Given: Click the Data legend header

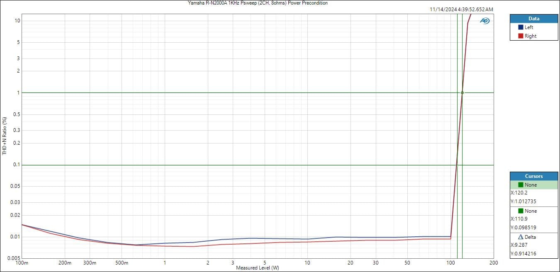Looking at the screenshot, I should (533, 19).
